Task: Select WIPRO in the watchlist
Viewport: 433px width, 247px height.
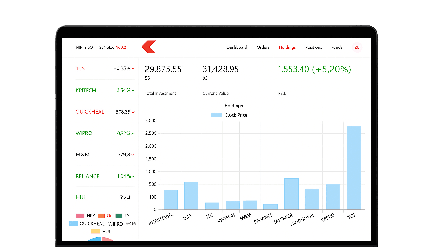Action: (x=84, y=133)
